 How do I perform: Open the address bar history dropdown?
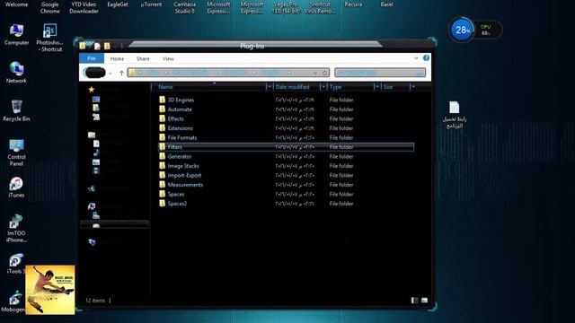tap(315, 73)
